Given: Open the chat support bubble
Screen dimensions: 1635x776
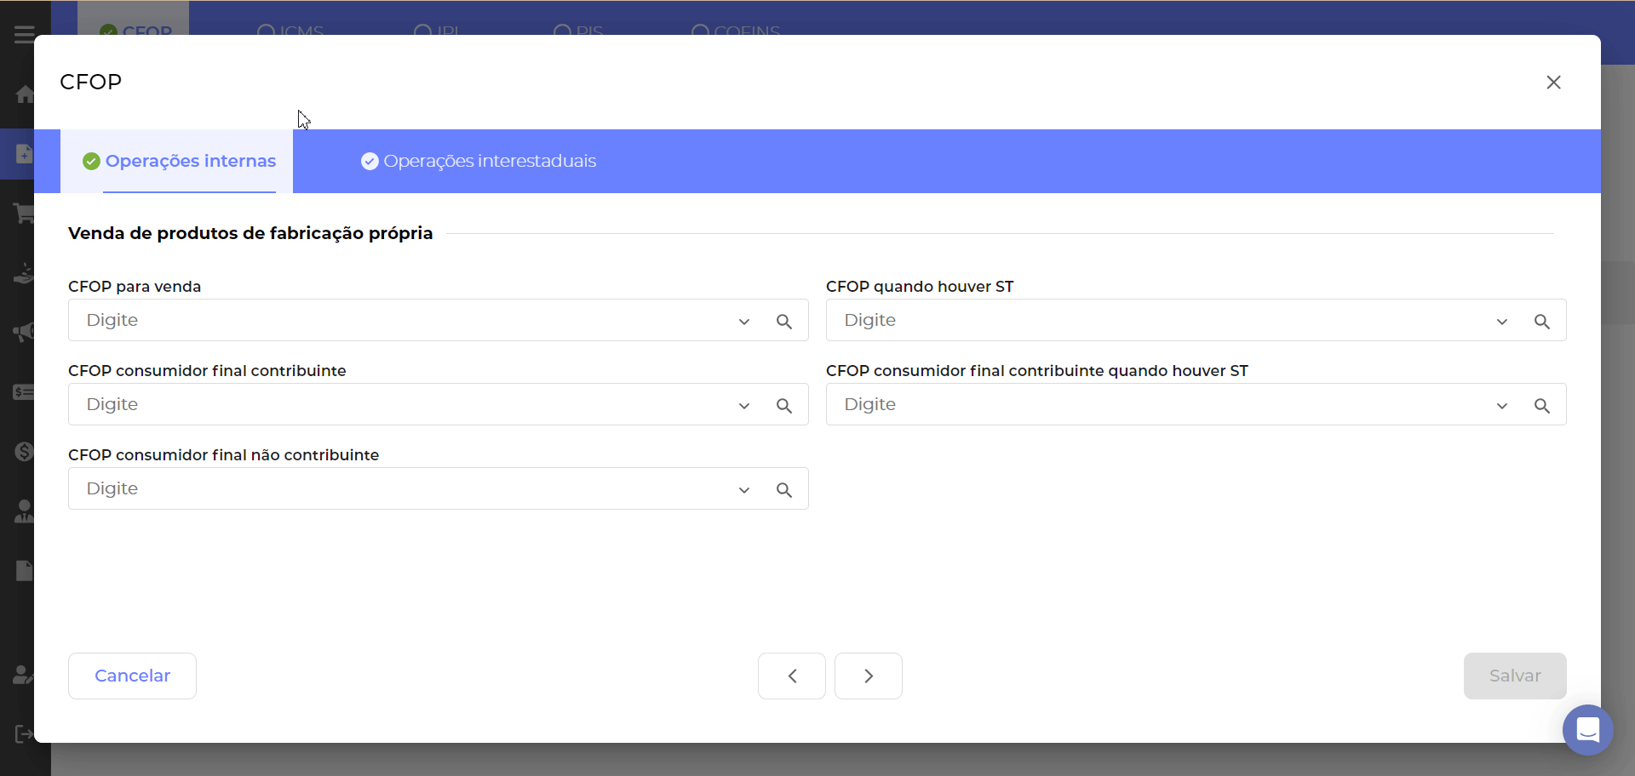Looking at the screenshot, I should [1587, 729].
